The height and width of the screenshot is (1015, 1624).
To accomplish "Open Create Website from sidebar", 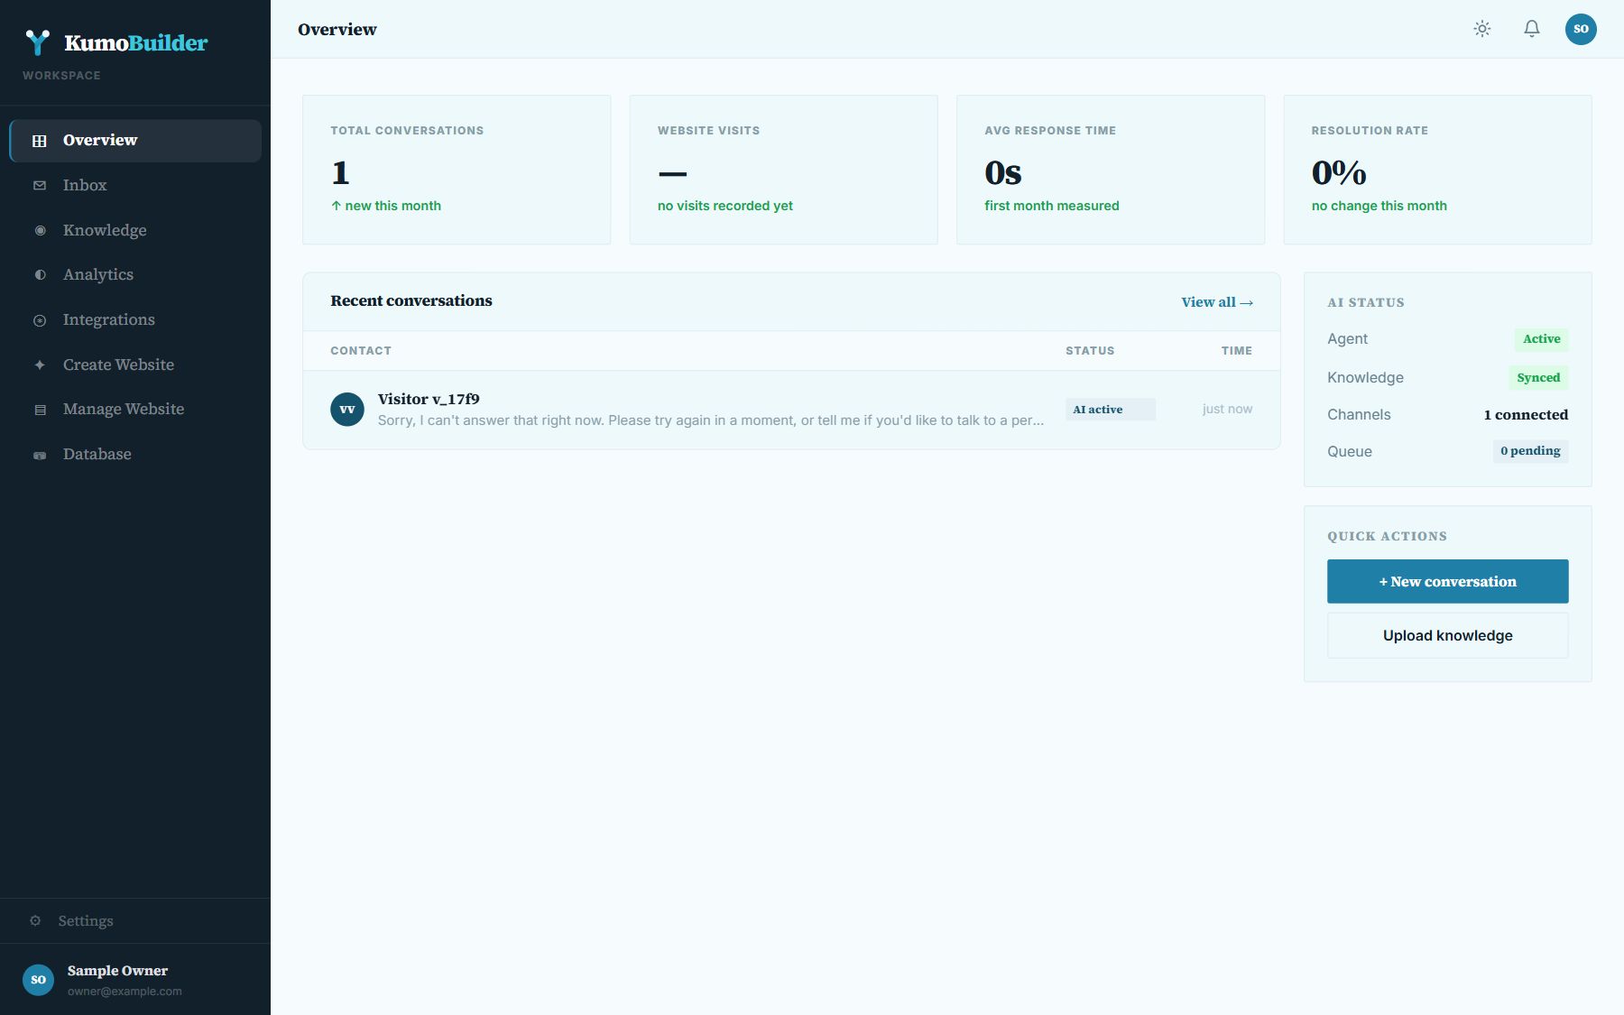I will pos(135,364).
